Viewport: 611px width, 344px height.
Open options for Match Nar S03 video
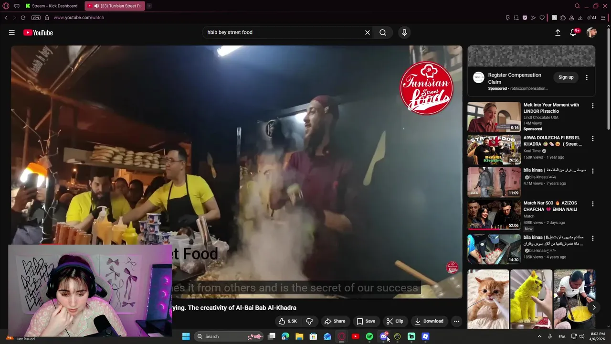click(x=593, y=204)
